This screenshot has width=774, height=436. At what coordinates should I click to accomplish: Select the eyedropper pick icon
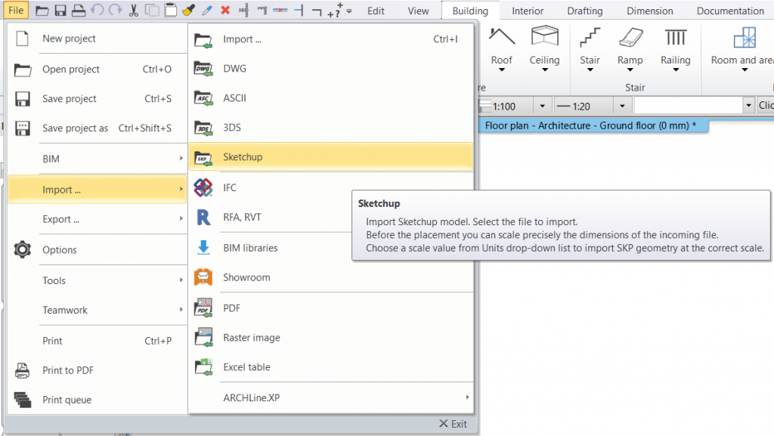point(207,11)
